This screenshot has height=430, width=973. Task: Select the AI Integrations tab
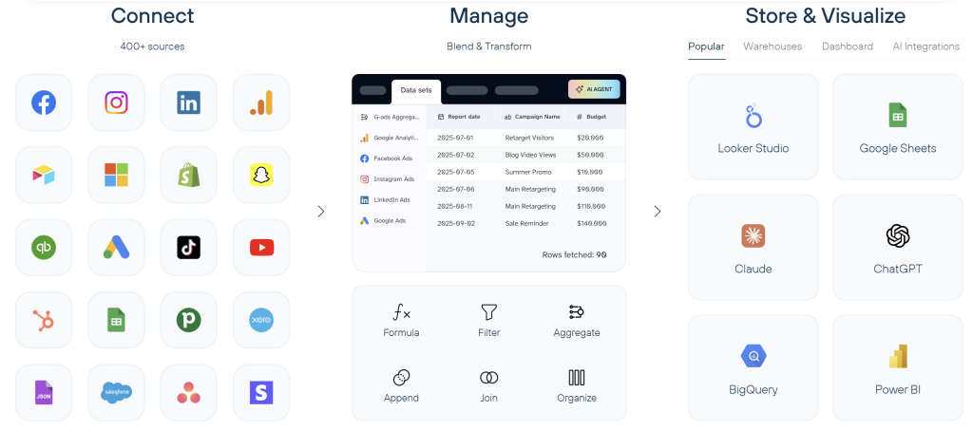click(925, 47)
